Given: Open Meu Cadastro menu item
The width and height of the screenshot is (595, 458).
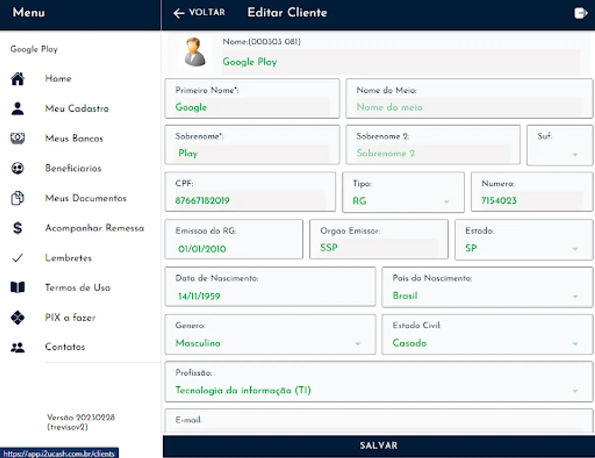Looking at the screenshot, I should tap(77, 108).
